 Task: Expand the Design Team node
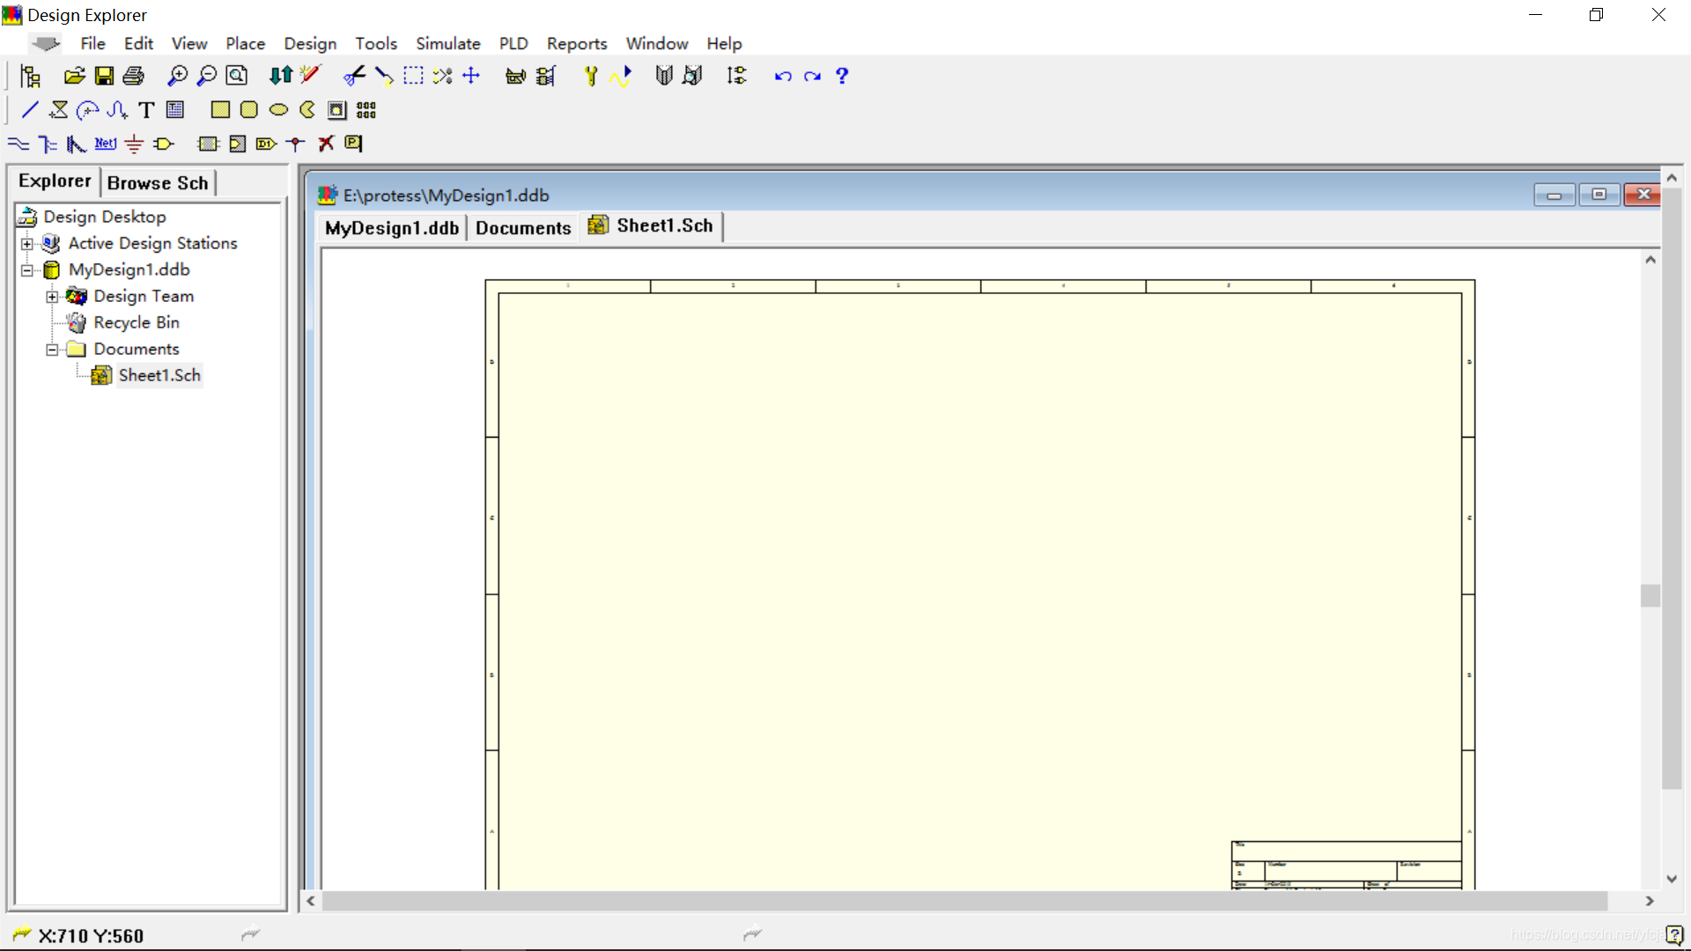coord(52,297)
